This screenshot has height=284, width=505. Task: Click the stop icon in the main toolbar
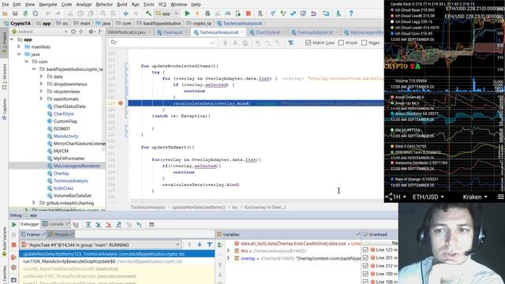[x=248, y=13]
